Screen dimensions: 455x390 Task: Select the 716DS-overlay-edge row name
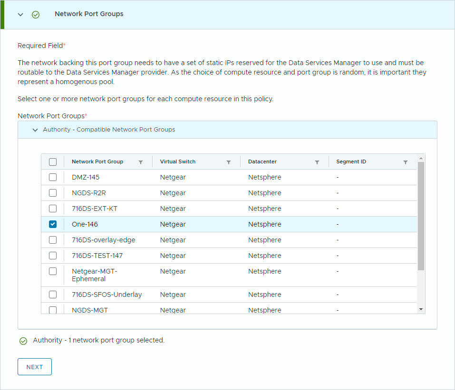coord(104,240)
